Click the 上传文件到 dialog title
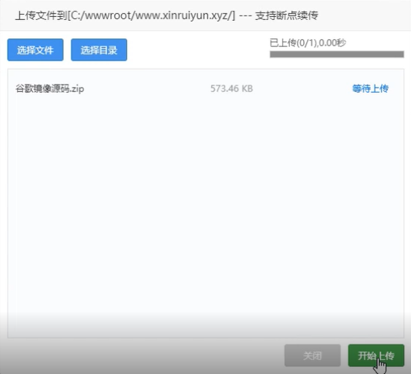Viewport: 411px width, 374px height. [x=41, y=15]
